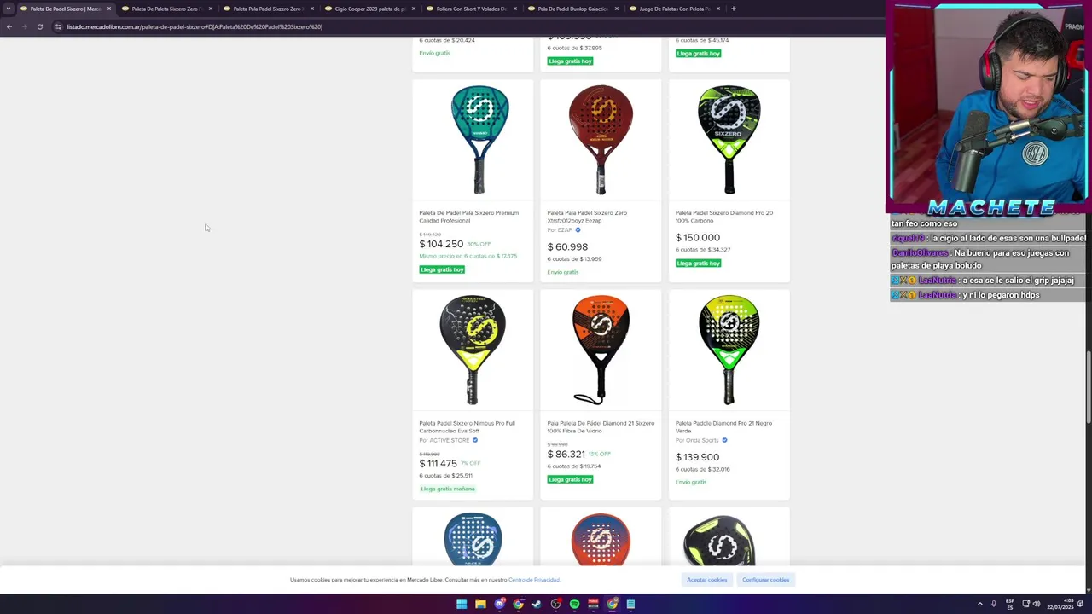Viewport: 1092px width, 614px height.
Task: Click verified badge next to Por EZAP
Action: point(578,230)
